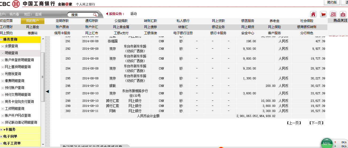Open the 网上贵金属 menu
Image resolution: width=348 pixels, height=148 pixels.
[x=121, y=27]
